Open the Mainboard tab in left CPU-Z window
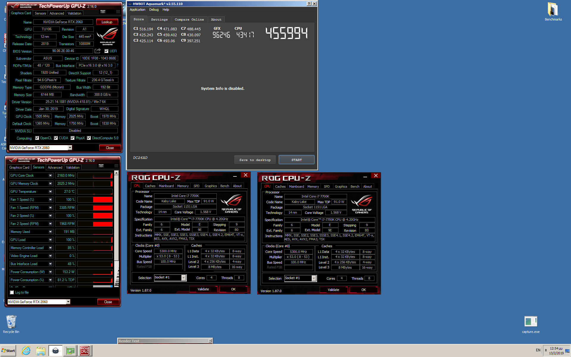The image size is (571, 357). [166, 186]
